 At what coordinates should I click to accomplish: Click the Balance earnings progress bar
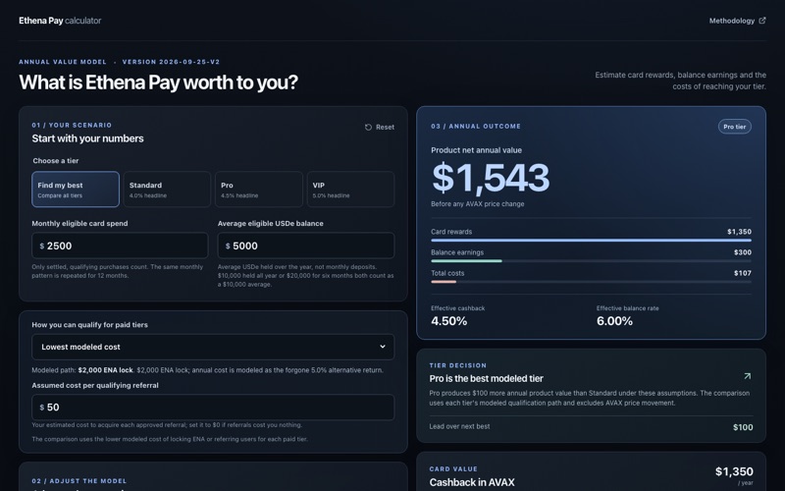(x=591, y=261)
